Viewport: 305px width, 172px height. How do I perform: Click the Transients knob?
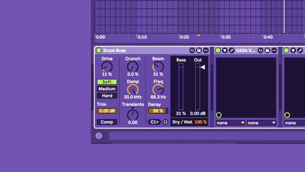[132, 115]
